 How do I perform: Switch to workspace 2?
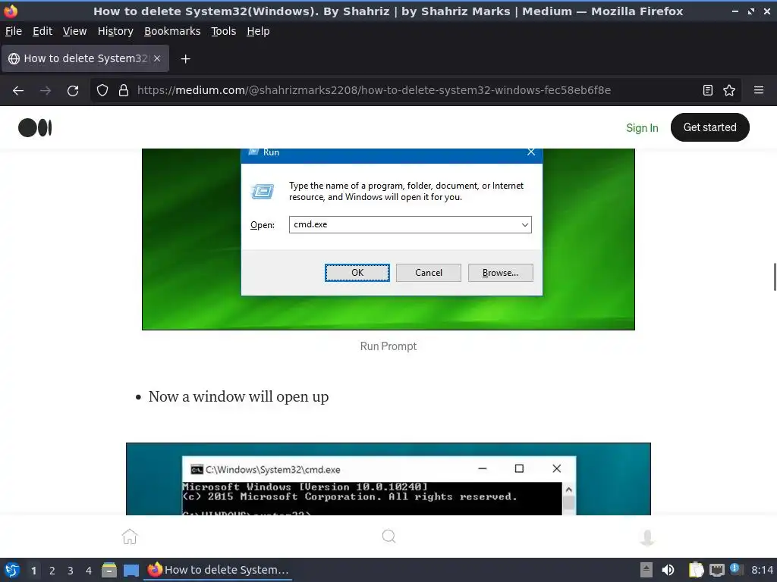pyautogui.click(x=52, y=571)
